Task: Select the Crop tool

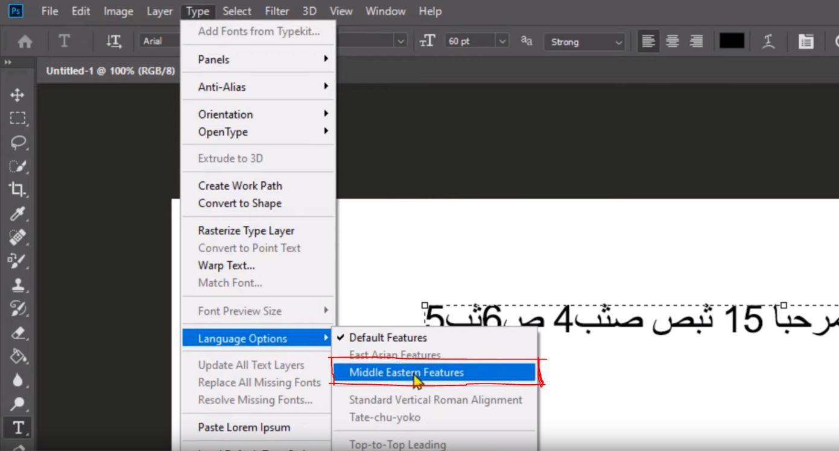Action: (17, 190)
